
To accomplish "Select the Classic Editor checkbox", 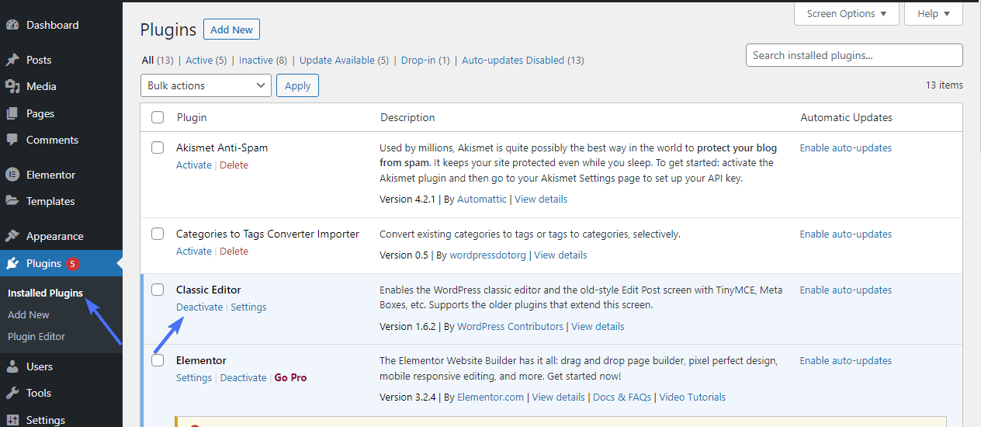I will click(158, 290).
